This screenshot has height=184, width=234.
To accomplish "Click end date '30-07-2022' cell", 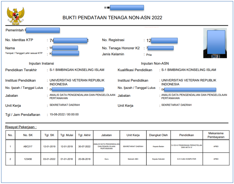I will (x=84, y=146).
